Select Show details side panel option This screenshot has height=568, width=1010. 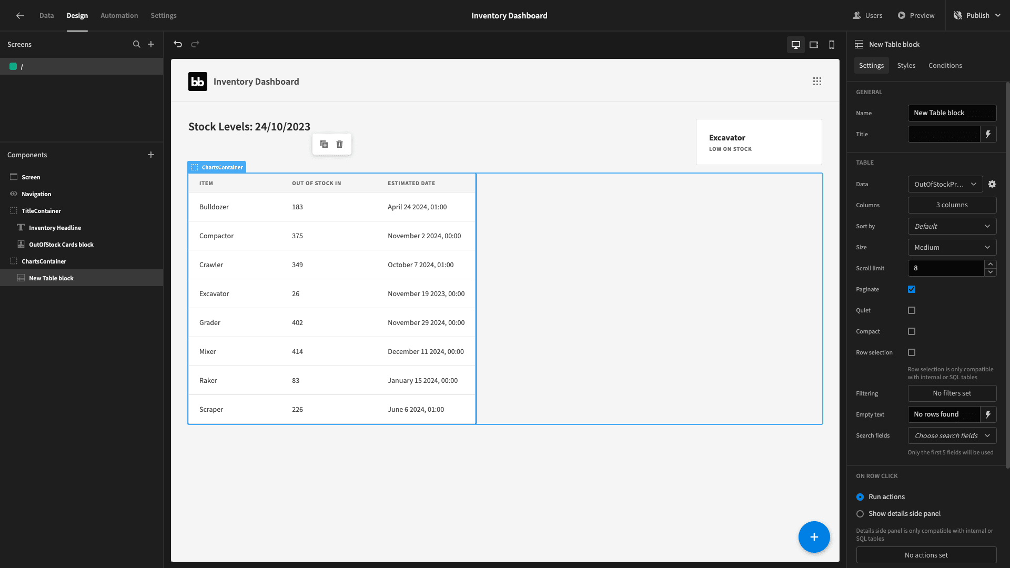[x=860, y=514]
